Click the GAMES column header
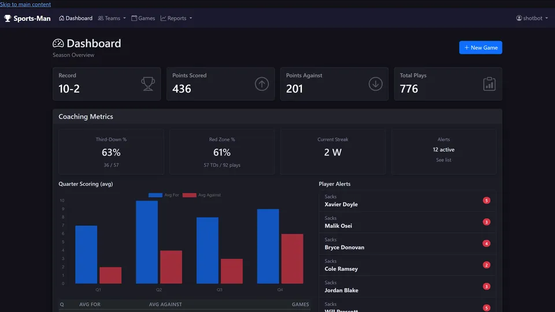The width and height of the screenshot is (555, 312). (x=300, y=304)
